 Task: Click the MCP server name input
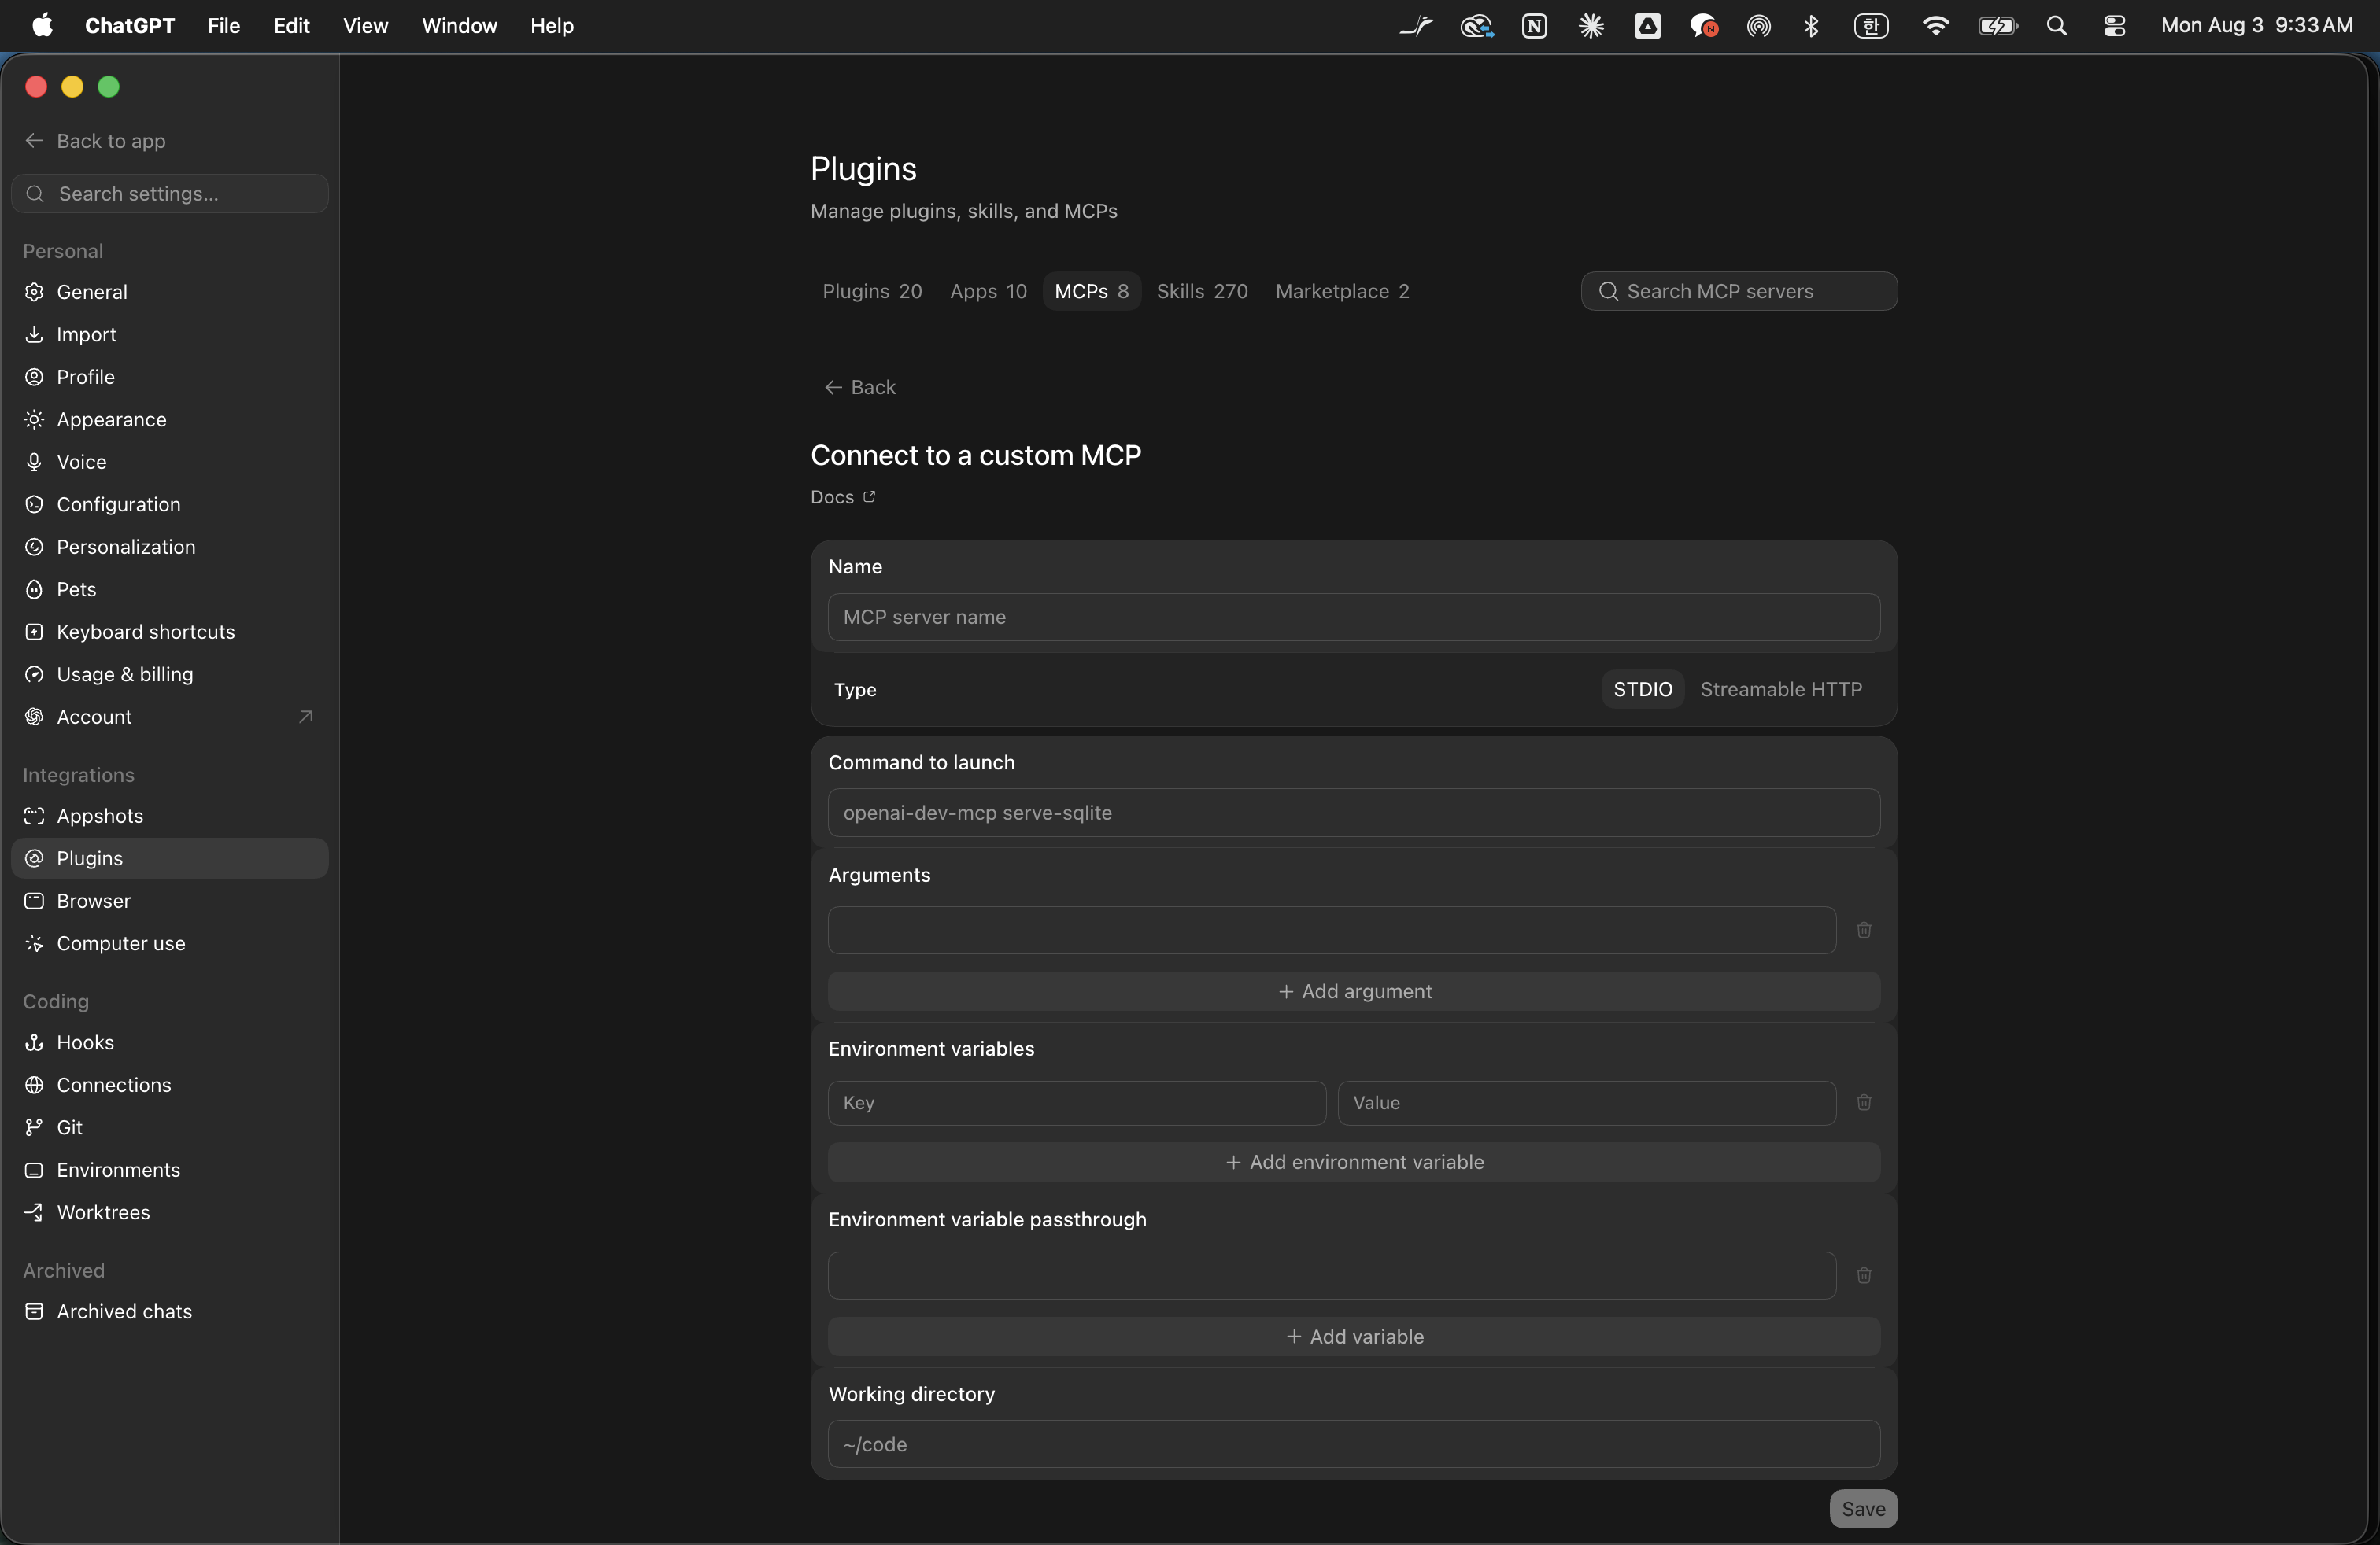point(1354,617)
